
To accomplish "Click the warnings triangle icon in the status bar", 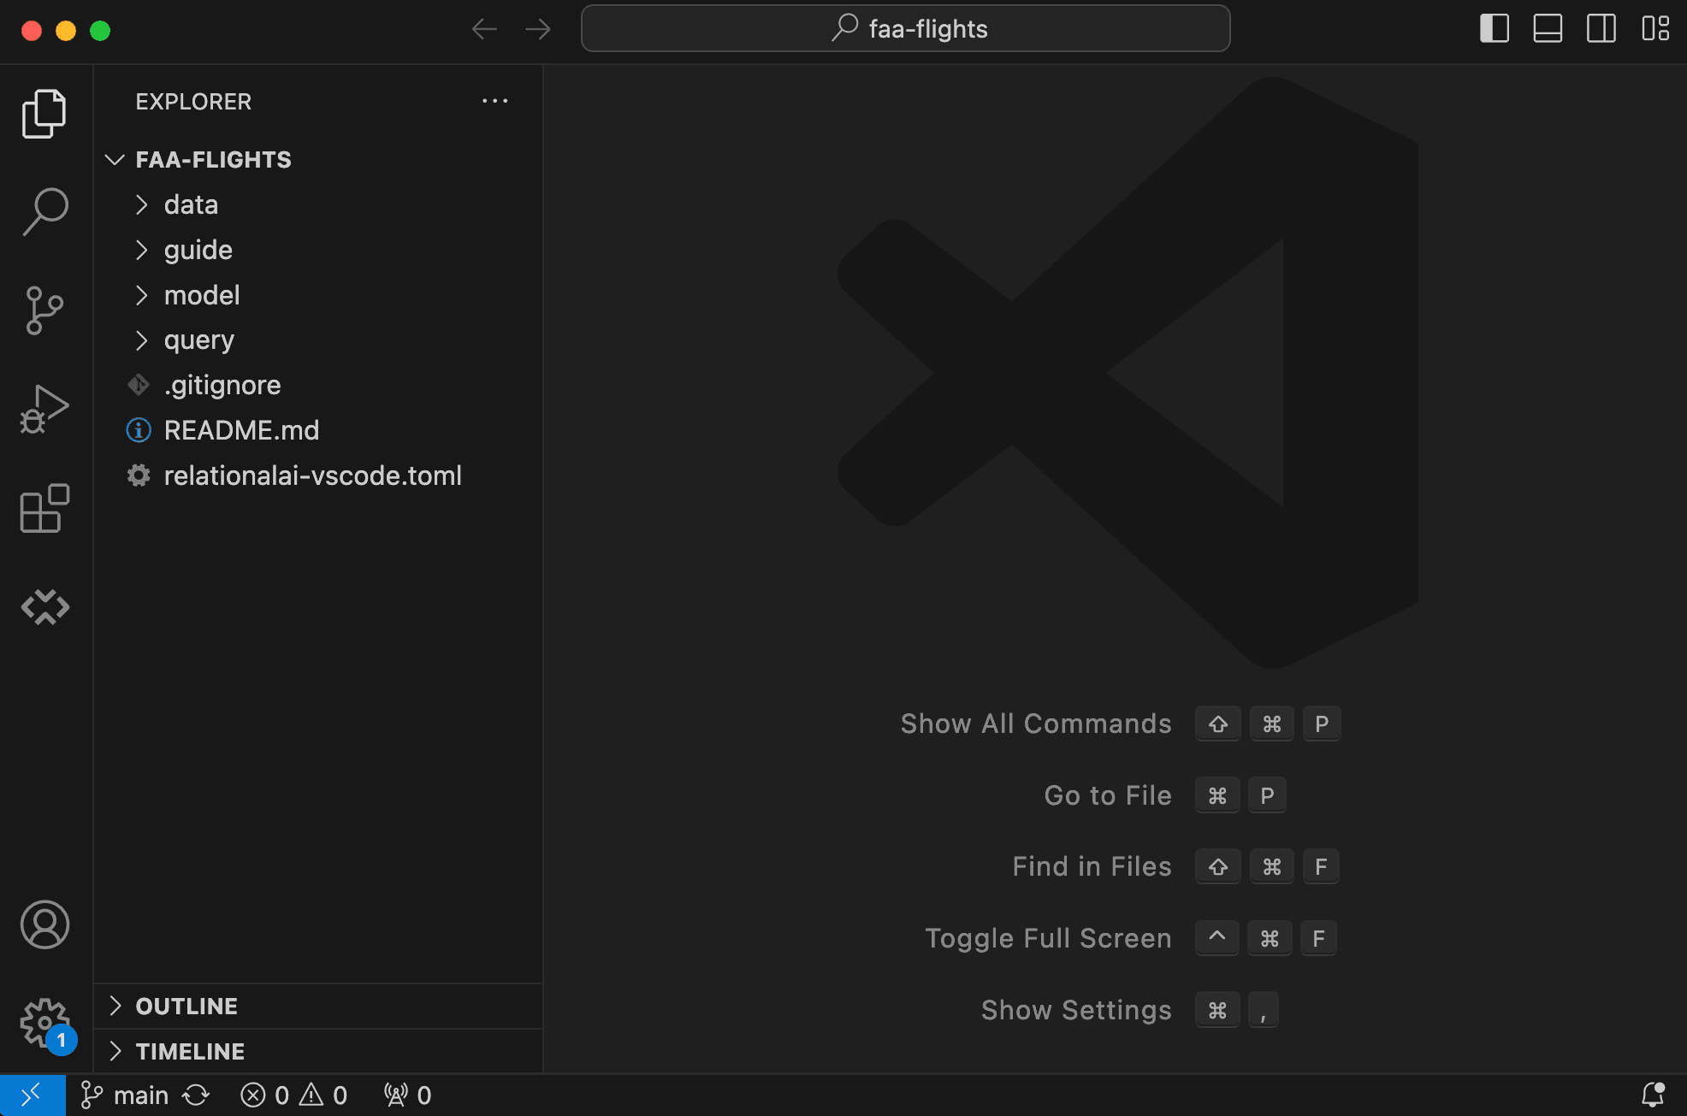I will pyautogui.click(x=311, y=1095).
